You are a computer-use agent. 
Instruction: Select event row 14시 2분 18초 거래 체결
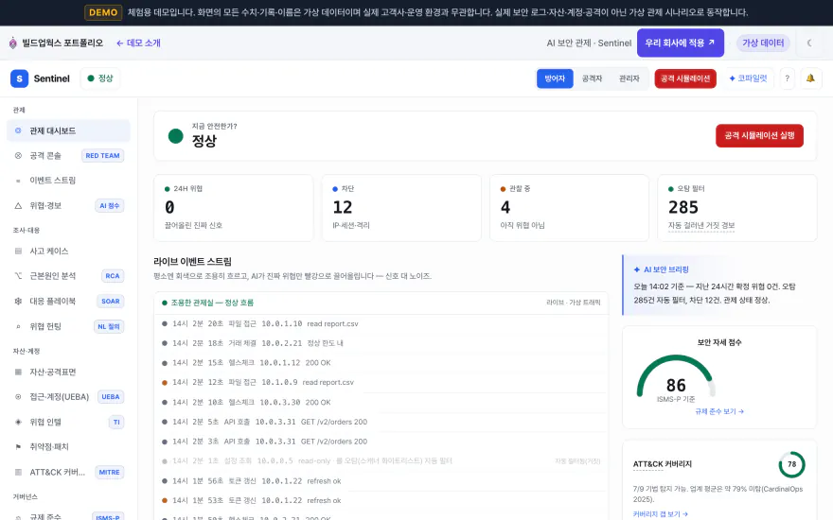pos(381,343)
